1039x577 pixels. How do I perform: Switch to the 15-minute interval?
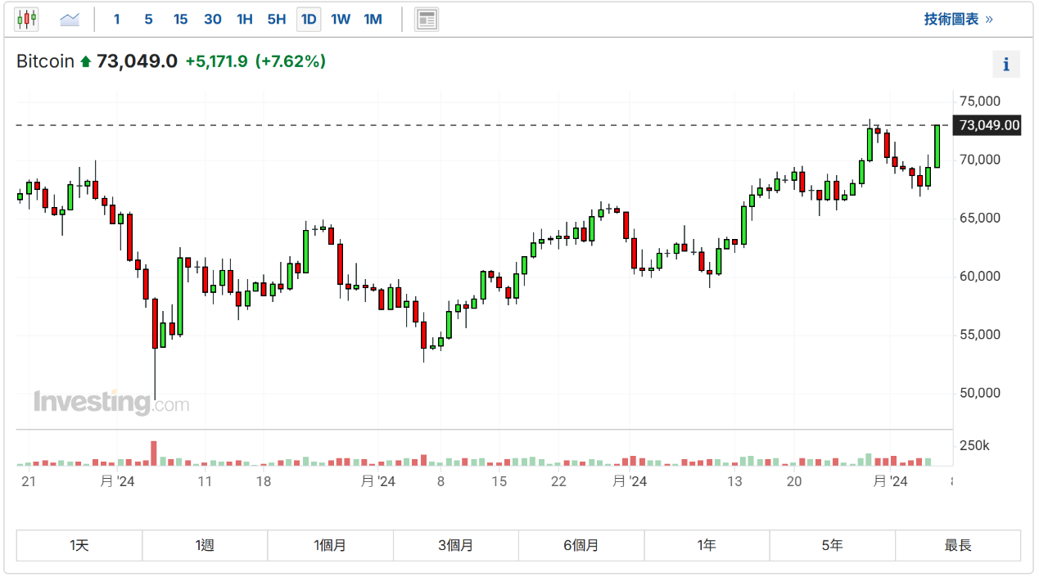point(180,19)
